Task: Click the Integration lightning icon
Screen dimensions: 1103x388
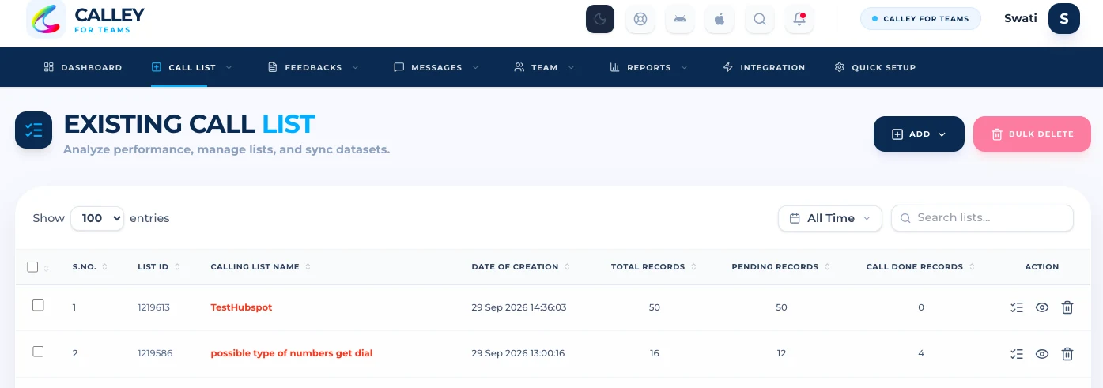Action: [728, 67]
